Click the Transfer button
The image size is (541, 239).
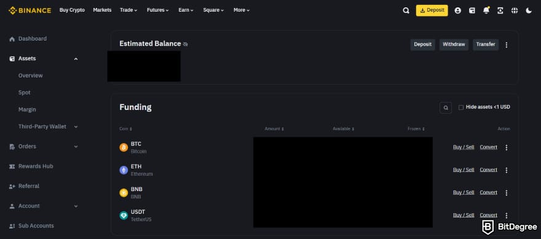(x=486, y=44)
